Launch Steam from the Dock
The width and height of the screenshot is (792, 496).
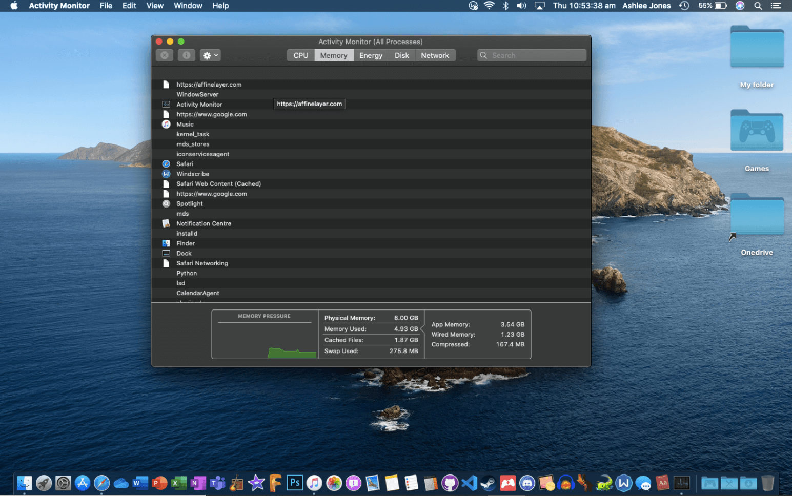coord(488,482)
